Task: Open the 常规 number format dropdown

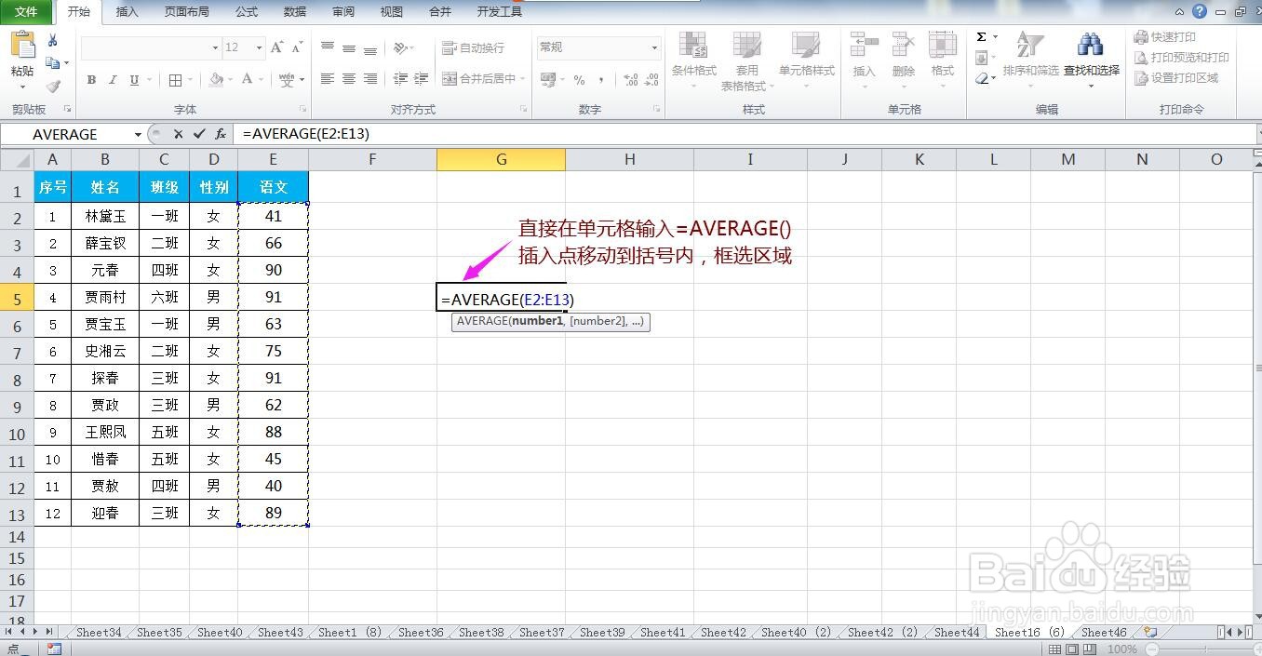Action: point(654,47)
